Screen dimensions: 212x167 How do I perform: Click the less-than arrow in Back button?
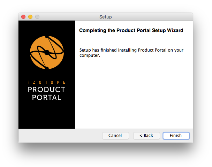pyautogui.click(x=141, y=136)
